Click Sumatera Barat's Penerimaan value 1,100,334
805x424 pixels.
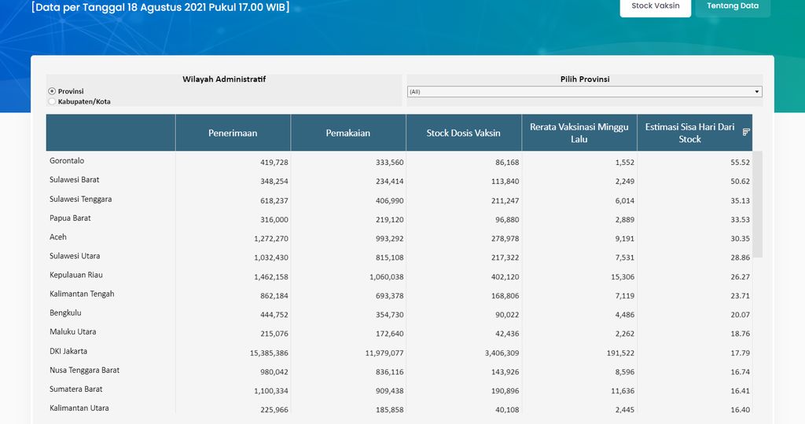(271, 391)
